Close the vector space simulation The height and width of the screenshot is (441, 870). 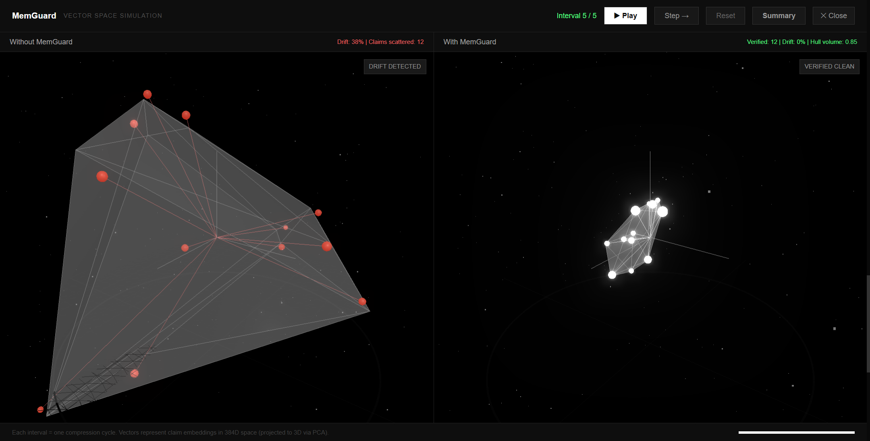833,16
